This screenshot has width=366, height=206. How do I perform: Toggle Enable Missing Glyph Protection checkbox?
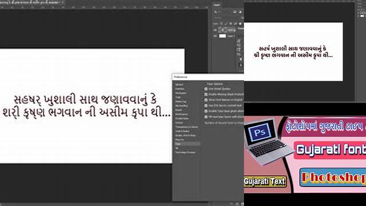(x=206, y=94)
